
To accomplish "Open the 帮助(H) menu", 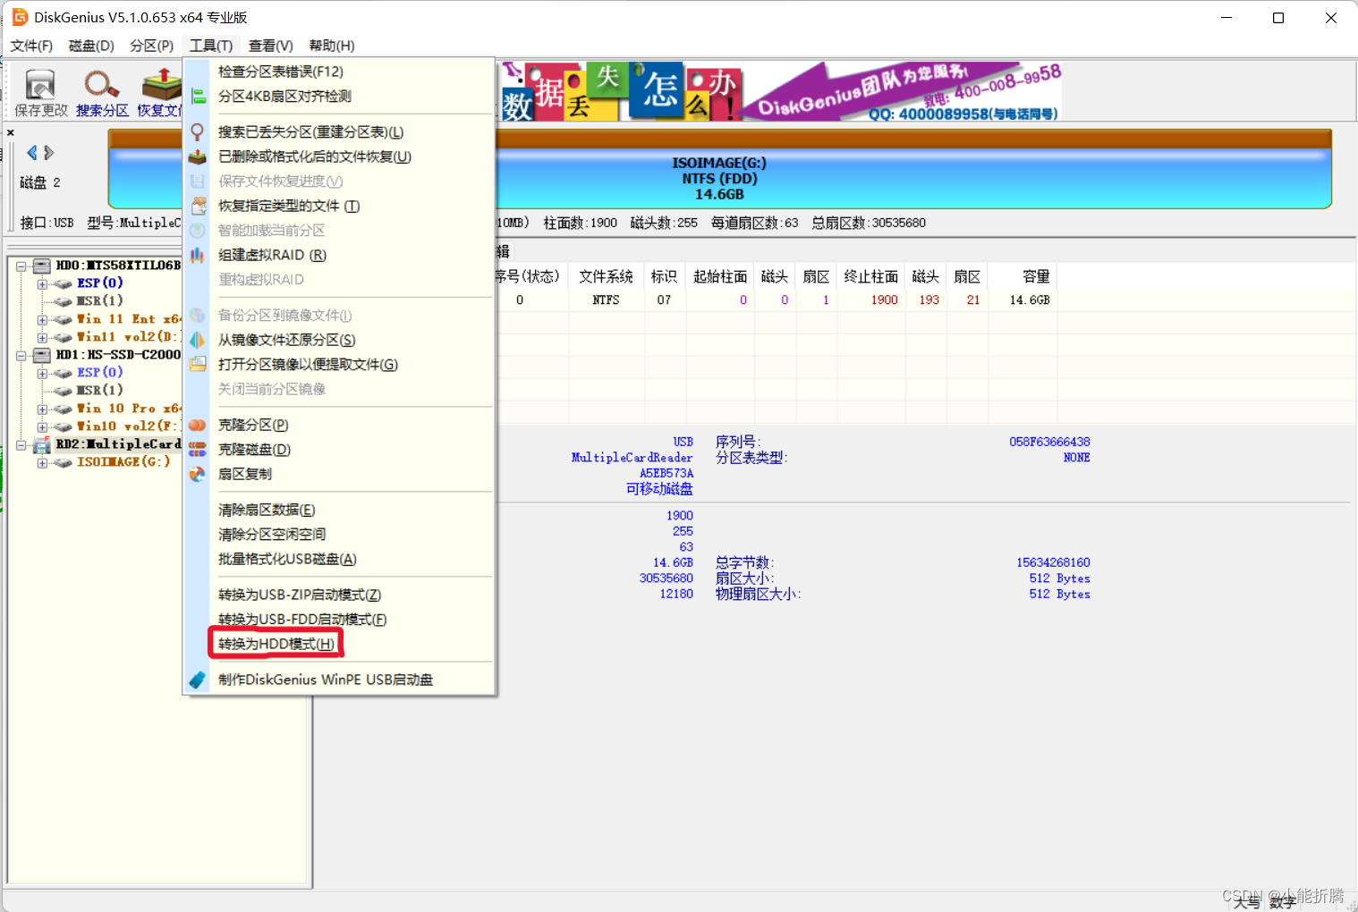I will (x=332, y=46).
